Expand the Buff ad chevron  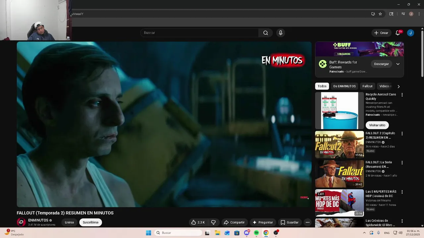pyautogui.click(x=398, y=64)
